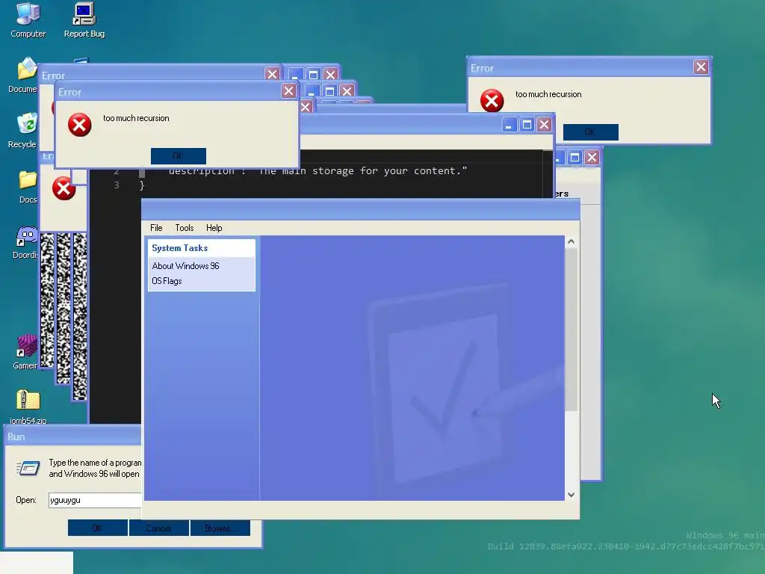Close the front left Error dialog
The width and height of the screenshot is (765, 574).
[x=288, y=90]
